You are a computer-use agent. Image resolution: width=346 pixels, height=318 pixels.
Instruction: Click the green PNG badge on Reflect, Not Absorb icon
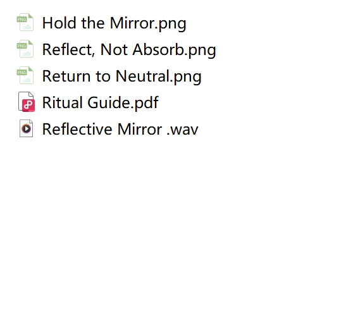click(x=22, y=46)
